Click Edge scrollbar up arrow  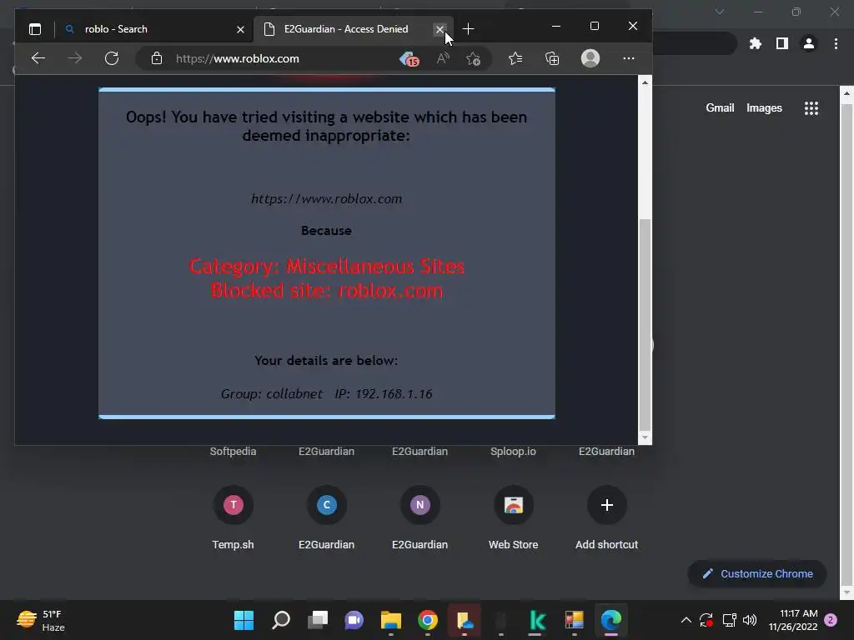pyautogui.click(x=645, y=82)
